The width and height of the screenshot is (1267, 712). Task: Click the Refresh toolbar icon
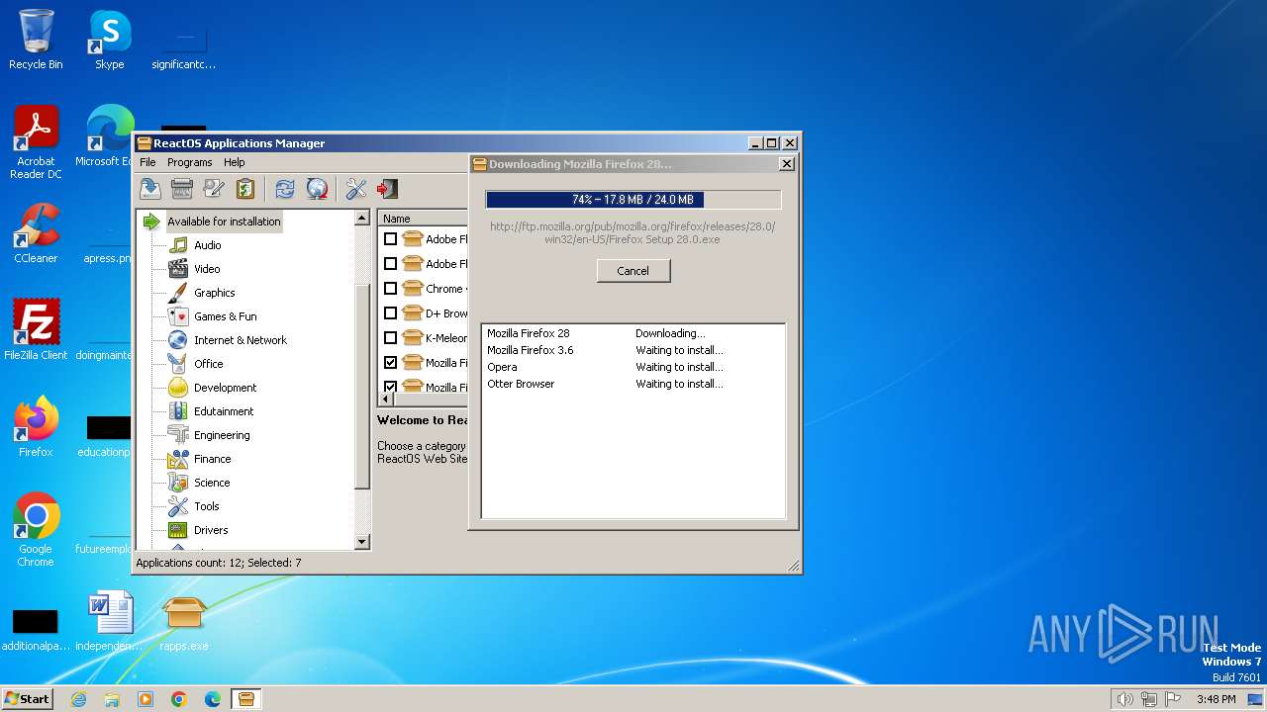(x=285, y=189)
